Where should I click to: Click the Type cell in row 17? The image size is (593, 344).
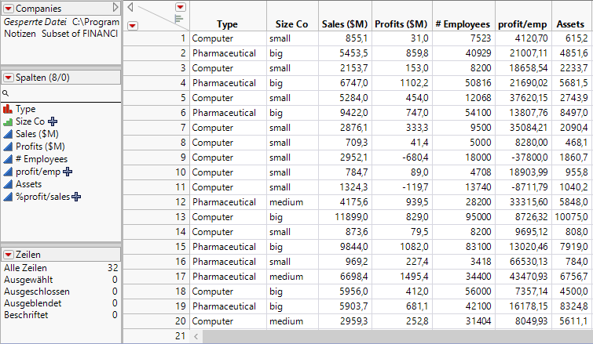click(228, 277)
